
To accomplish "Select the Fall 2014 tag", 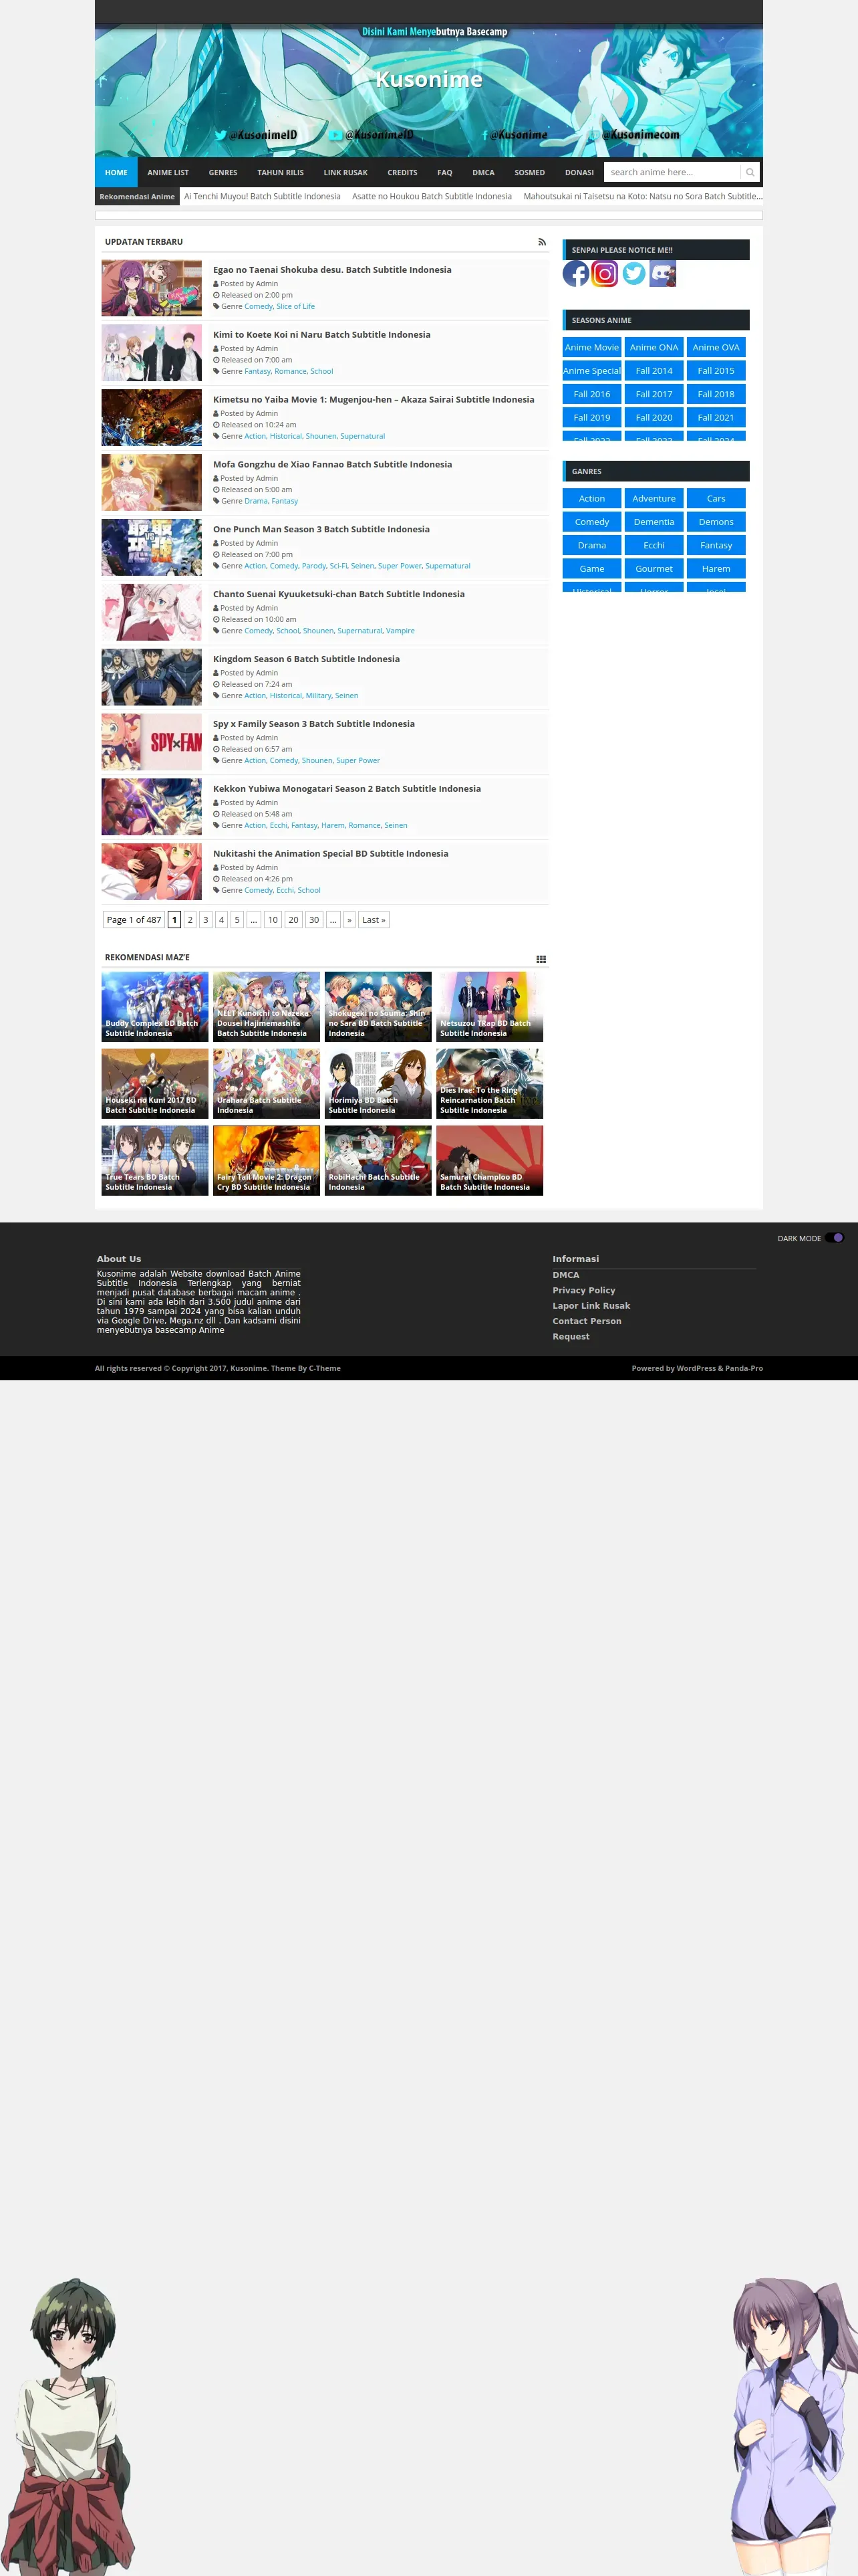I will (x=654, y=371).
